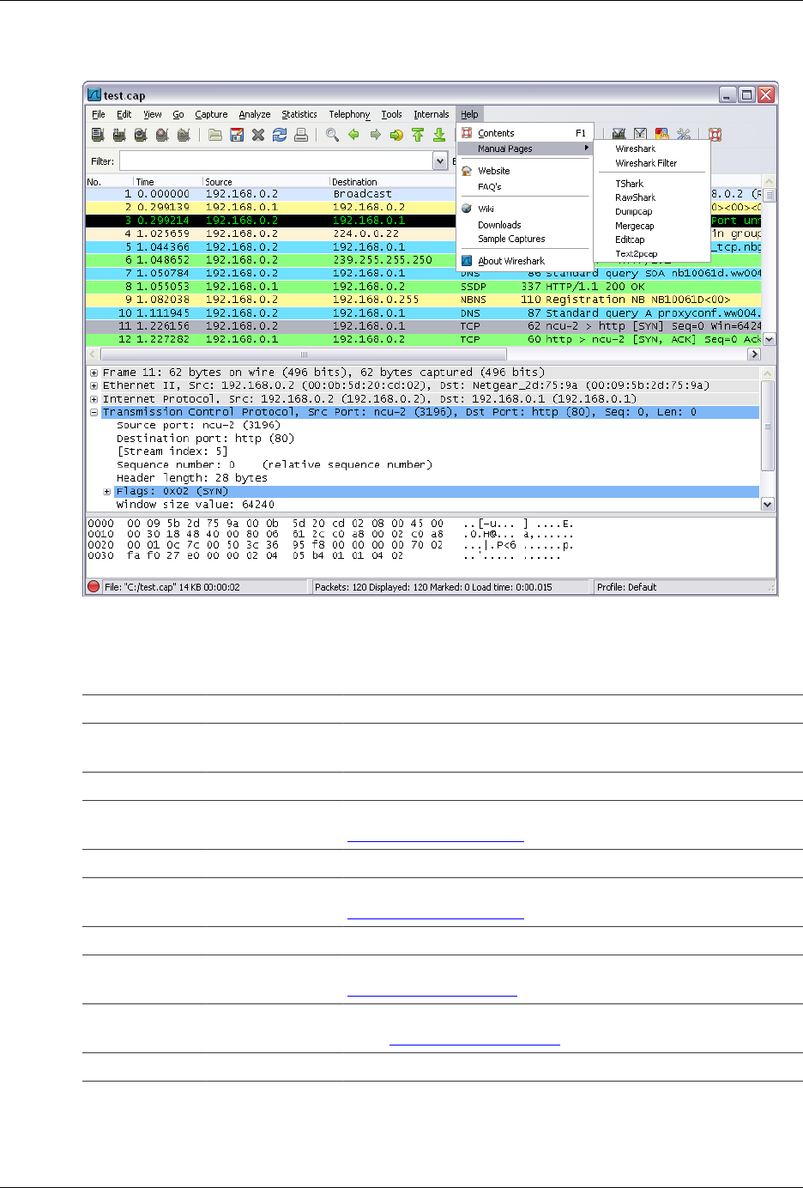Open the display filters toolbar icon
Screen dimensions: 803x1188
click(640, 134)
